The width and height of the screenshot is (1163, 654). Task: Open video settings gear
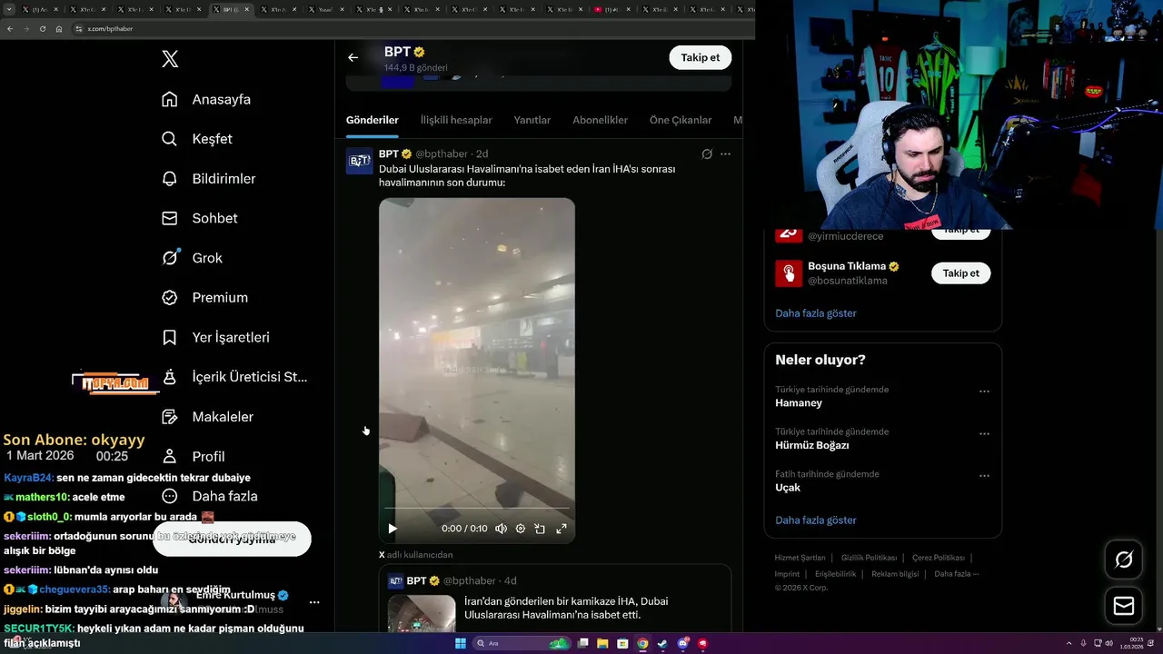(x=521, y=529)
